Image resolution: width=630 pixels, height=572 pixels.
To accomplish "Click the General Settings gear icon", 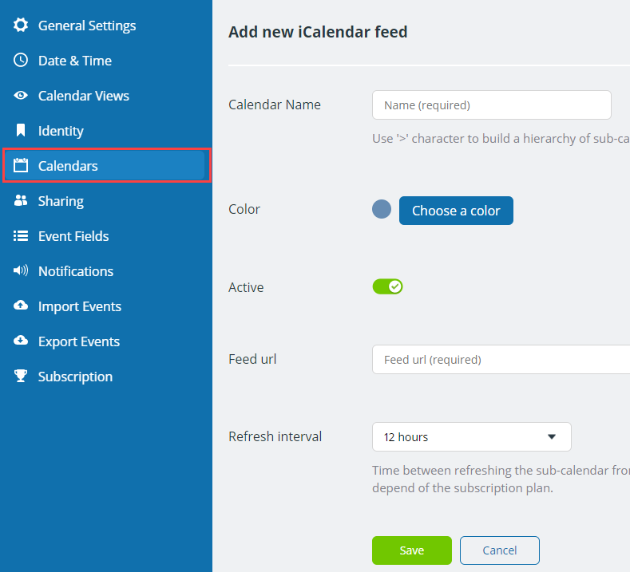I will point(21,25).
